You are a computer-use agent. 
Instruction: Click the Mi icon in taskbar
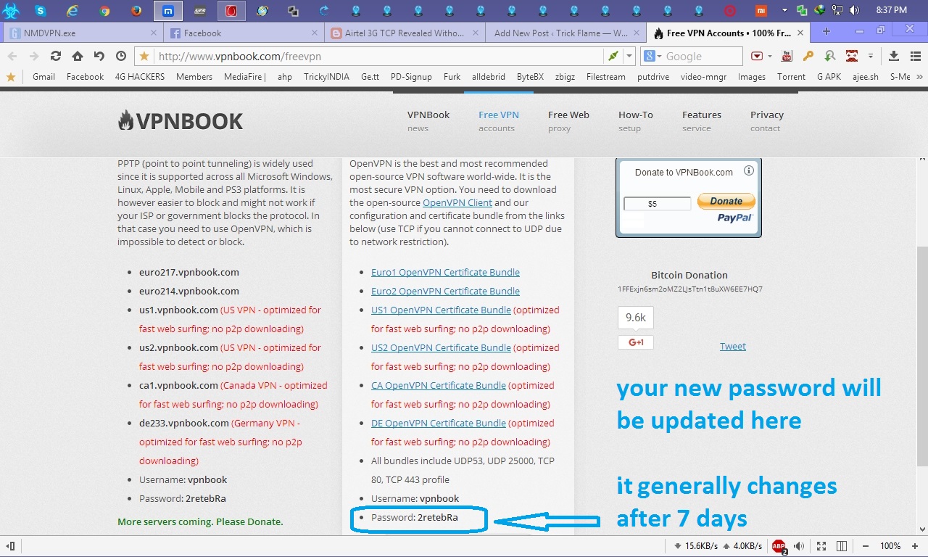[x=761, y=11]
